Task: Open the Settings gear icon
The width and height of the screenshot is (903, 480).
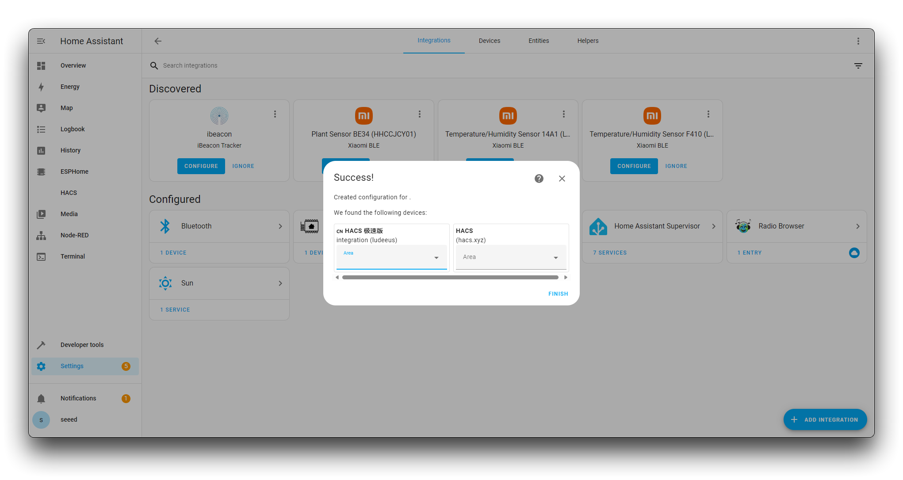Action: [41, 366]
